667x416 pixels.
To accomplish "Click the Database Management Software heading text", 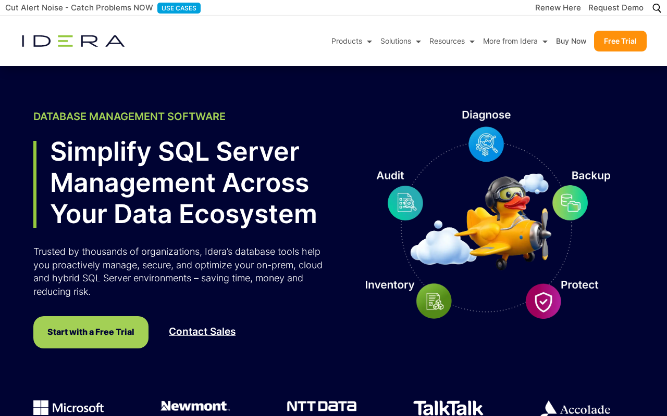I will [129, 116].
